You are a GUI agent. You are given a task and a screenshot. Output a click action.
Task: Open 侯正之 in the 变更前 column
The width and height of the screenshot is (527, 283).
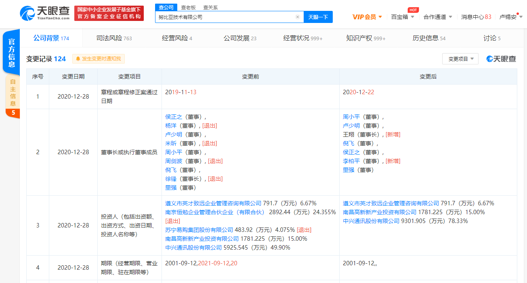coord(174,117)
